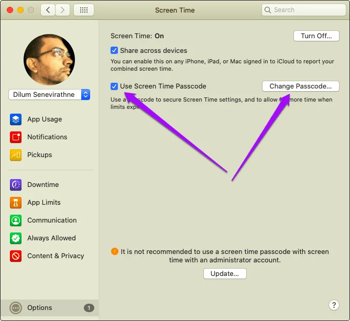350x321 pixels.
Task: Switch to Pickups section
Action: click(x=39, y=155)
